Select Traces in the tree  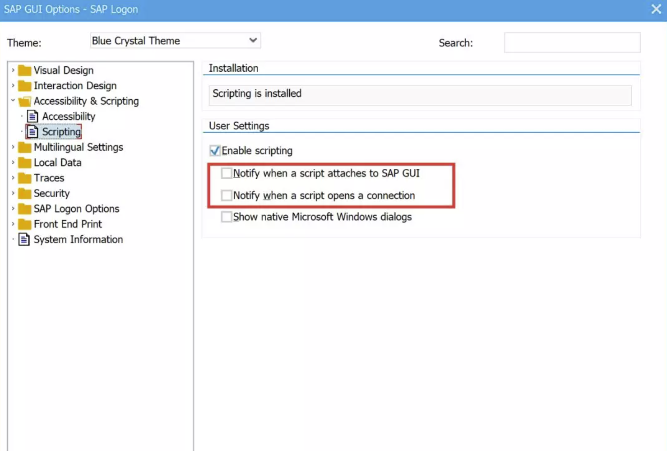(x=49, y=178)
